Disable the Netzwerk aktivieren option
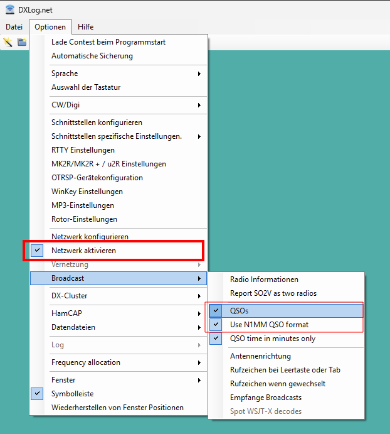Viewport: 390px width, 434px height. point(83,251)
